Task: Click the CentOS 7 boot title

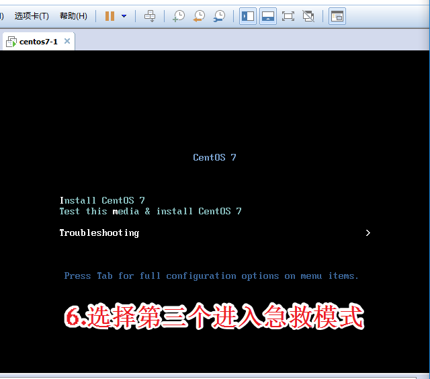Action: pos(214,157)
